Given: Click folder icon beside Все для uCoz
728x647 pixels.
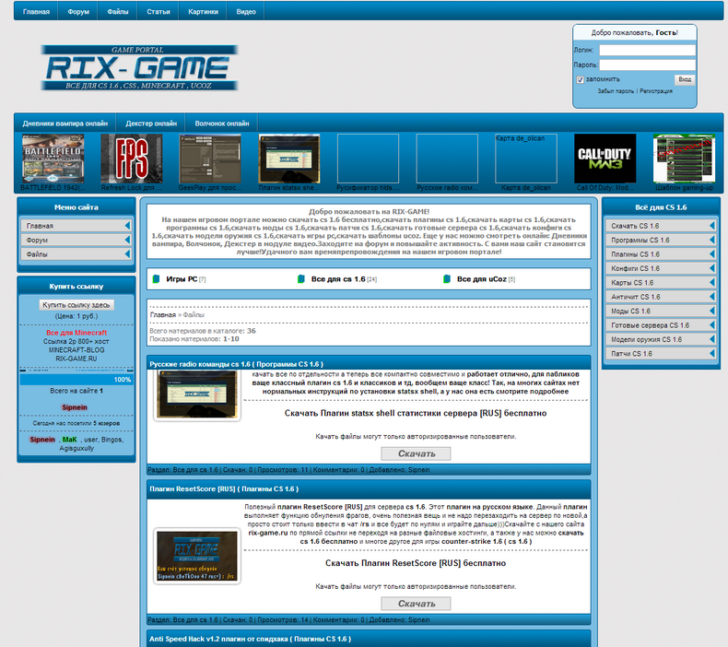Looking at the screenshot, I should coord(447,279).
